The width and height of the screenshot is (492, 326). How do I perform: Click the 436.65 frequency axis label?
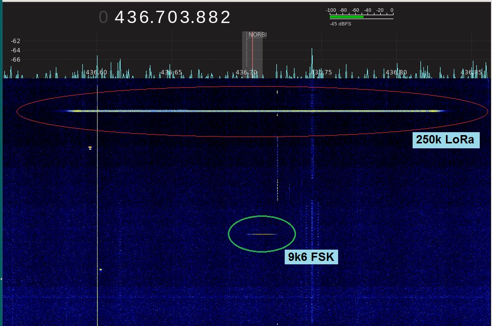(171, 72)
